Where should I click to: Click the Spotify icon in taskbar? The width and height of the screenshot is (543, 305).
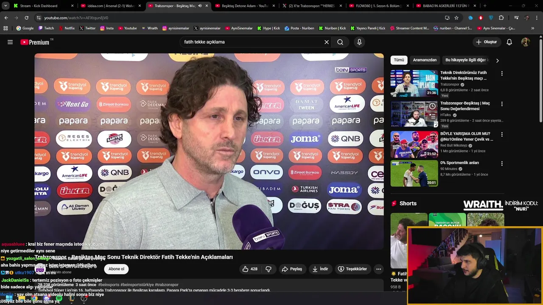[59, 299]
